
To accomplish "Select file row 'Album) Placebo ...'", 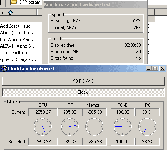I will coord(17,33).
